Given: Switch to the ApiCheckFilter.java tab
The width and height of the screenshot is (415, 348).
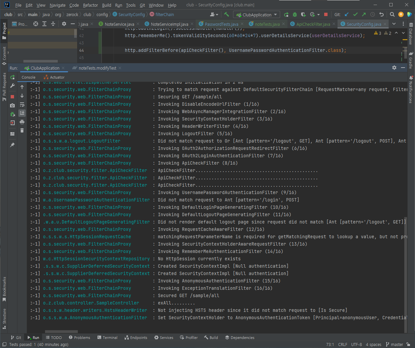Looking at the screenshot, I should pyautogui.click(x=313, y=24).
